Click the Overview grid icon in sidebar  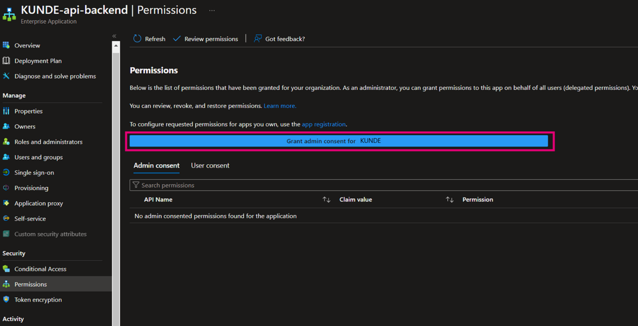[x=6, y=45]
